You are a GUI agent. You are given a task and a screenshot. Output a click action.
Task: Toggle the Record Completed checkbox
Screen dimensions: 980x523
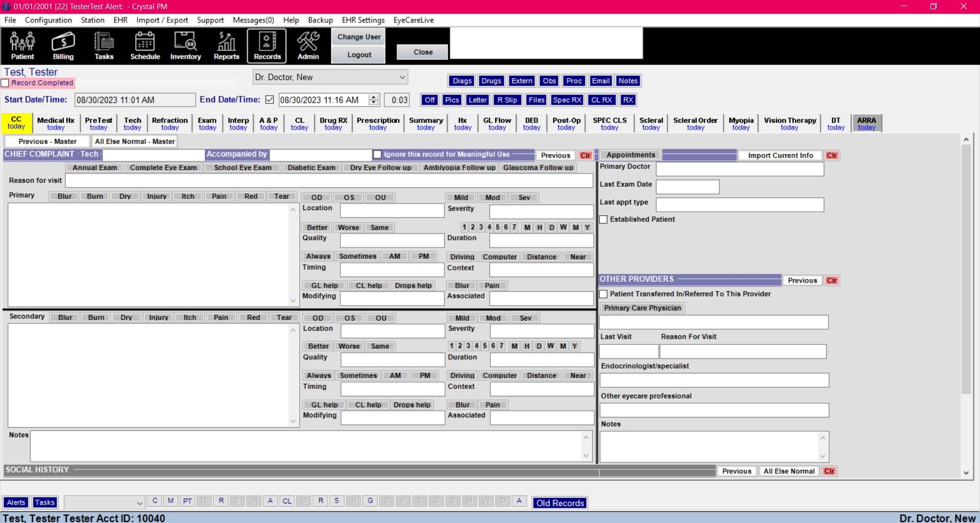5,83
